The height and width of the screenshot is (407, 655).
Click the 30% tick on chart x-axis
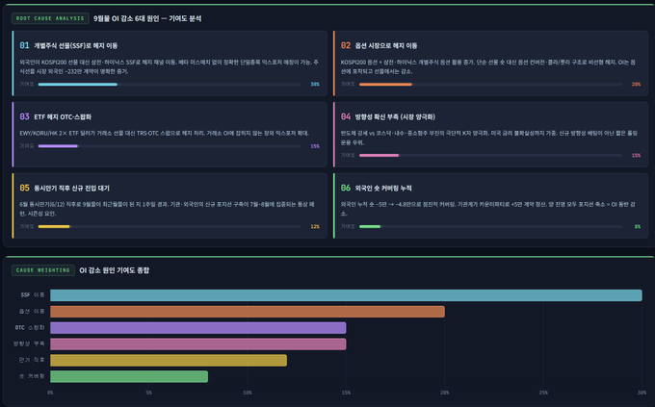tap(642, 393)
